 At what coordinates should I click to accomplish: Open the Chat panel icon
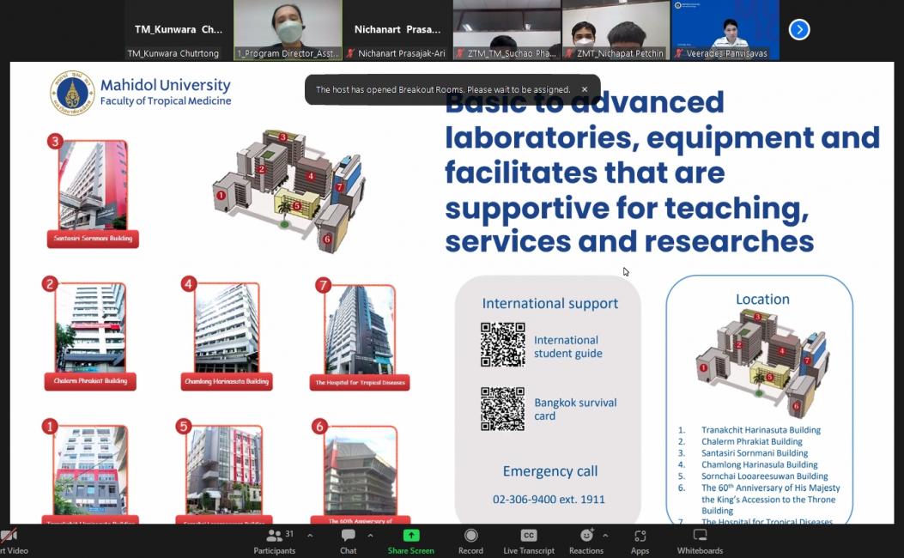point(349,536)
